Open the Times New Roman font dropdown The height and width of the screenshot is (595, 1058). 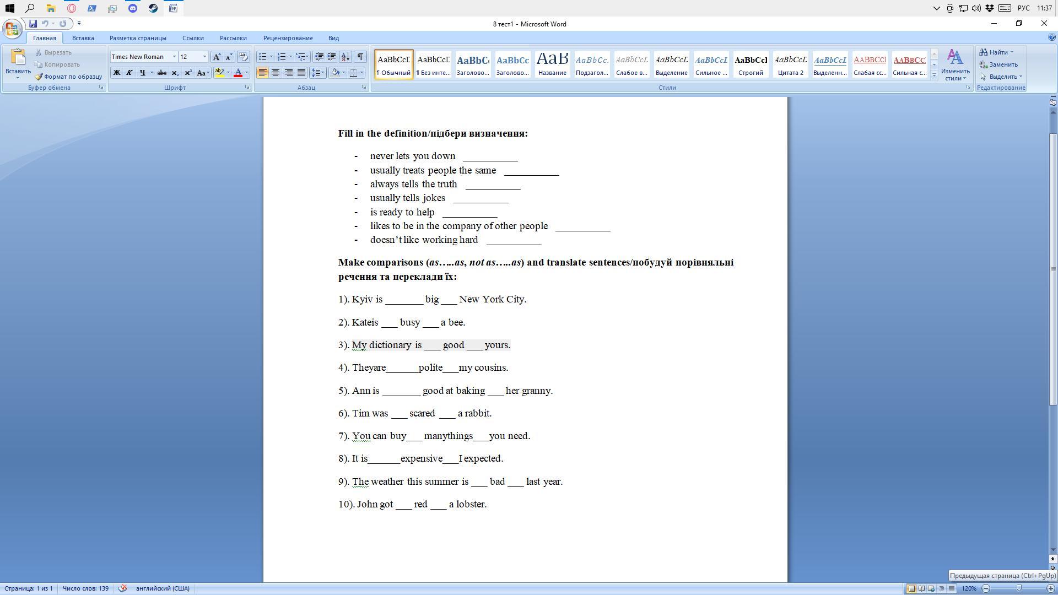174,57
